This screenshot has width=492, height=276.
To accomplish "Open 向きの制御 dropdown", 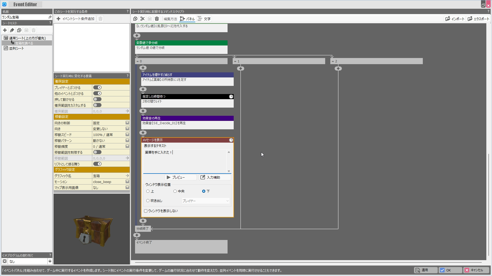I will click(127, 123).
